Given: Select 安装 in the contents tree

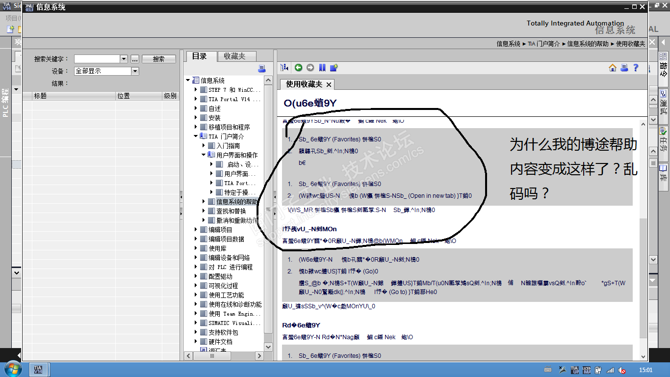Looking at the screenshot, I should point(214,118).
